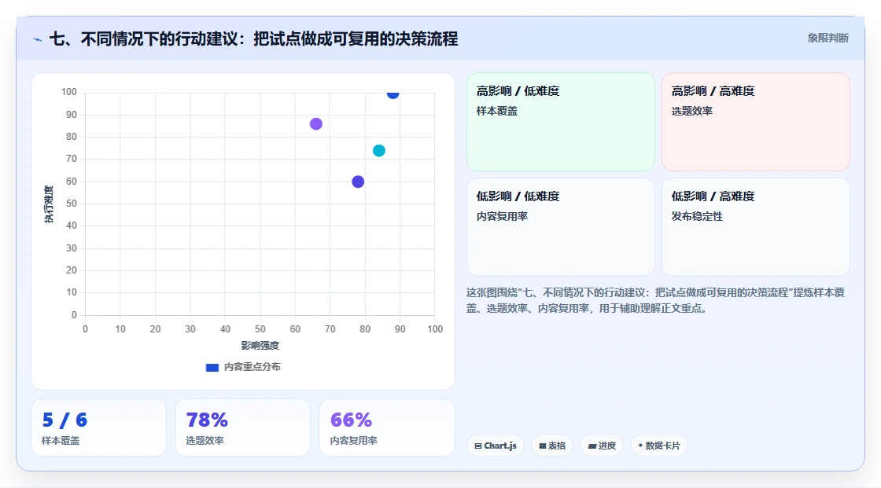
Task: Select the indigo scatter point at 60
Action: point(358,182)
